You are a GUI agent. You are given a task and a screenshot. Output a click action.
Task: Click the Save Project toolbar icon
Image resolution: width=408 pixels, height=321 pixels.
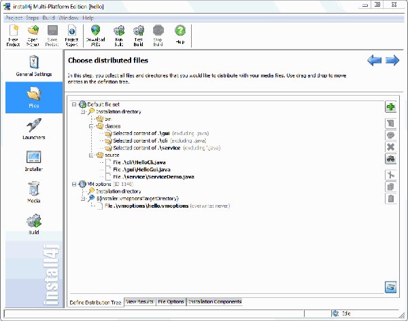(52, 36)
